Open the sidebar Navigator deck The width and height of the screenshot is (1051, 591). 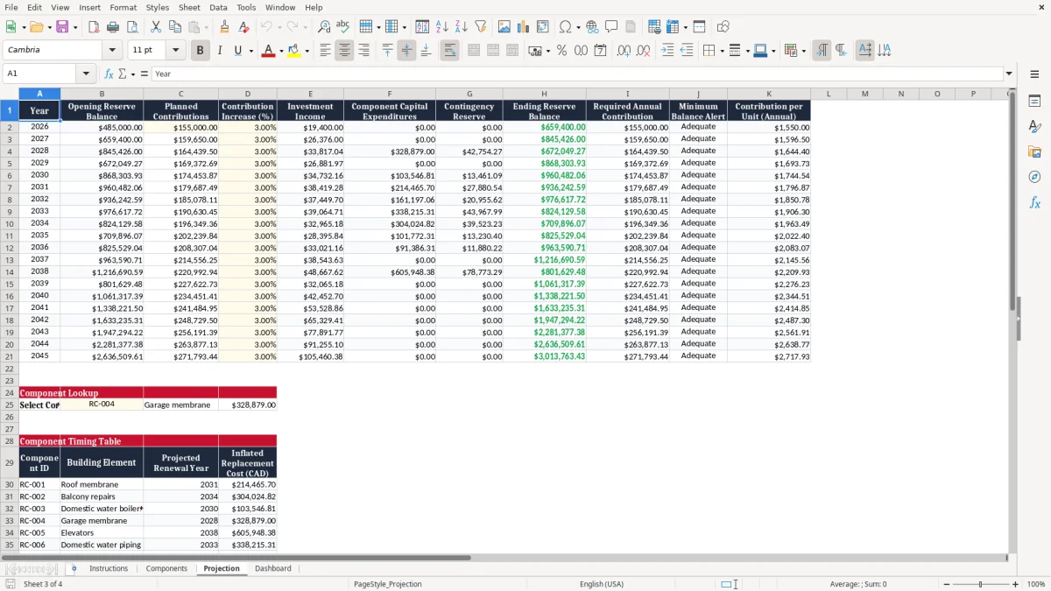coord(1034,177)
